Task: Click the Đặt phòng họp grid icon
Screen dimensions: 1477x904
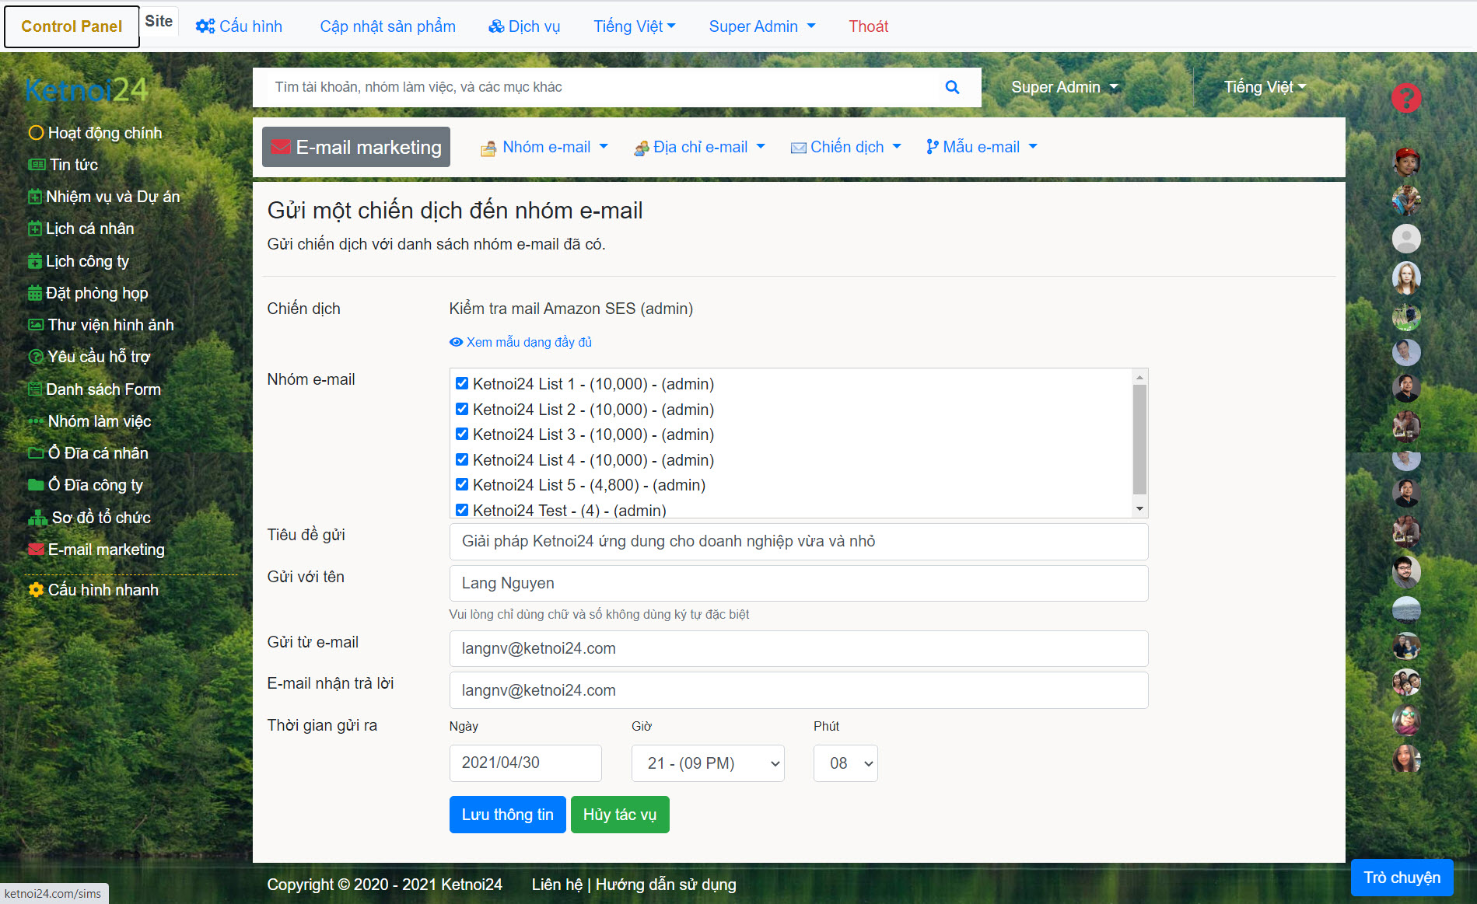Action: click(x=35, y=293)
